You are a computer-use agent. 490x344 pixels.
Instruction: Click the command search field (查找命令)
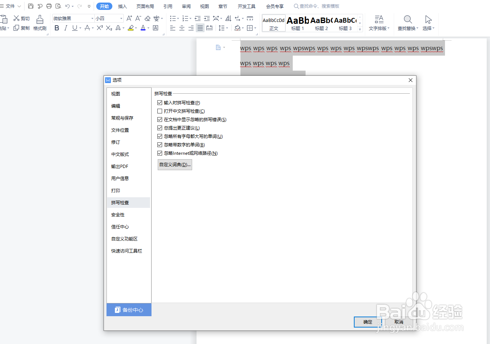317,6
